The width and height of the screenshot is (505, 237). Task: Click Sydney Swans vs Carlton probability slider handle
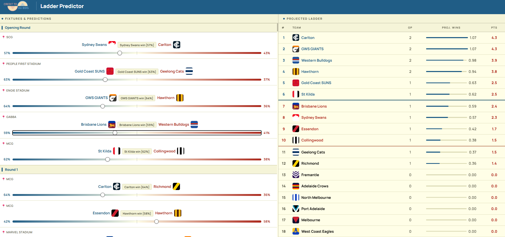tap(120, 53)
